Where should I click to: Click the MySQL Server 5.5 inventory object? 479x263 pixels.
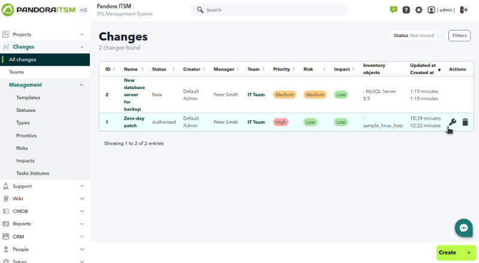tap(380, 94)
